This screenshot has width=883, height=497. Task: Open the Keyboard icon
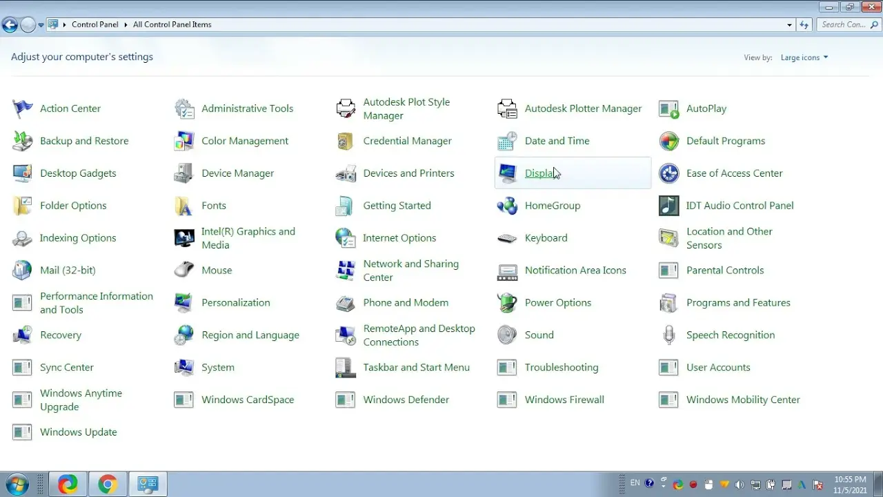507,238
